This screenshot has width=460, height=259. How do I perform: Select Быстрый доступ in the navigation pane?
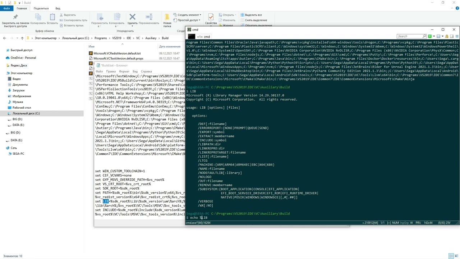22,50
